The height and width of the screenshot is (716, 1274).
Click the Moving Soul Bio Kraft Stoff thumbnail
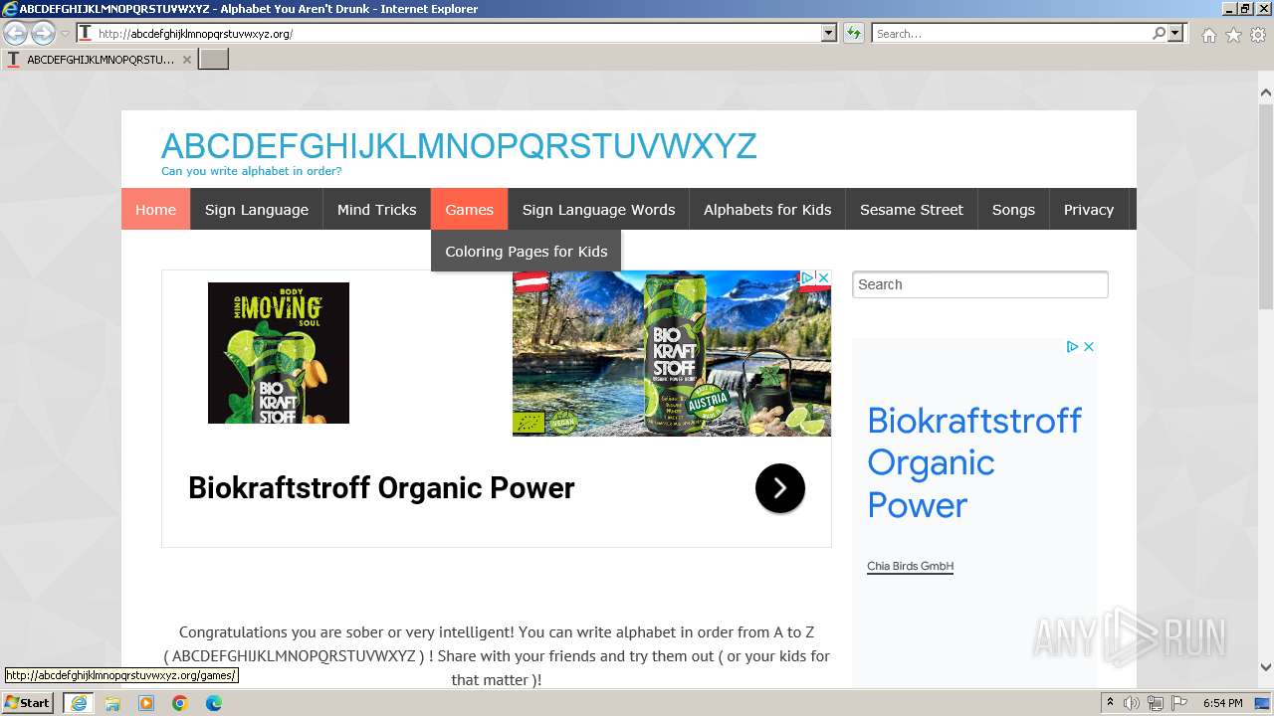tap(279, 353)
